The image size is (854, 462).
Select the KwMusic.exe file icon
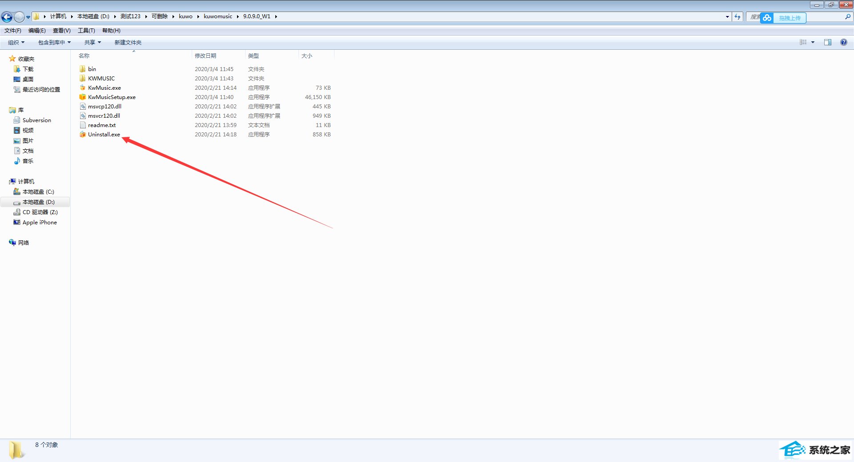point(82,88)
